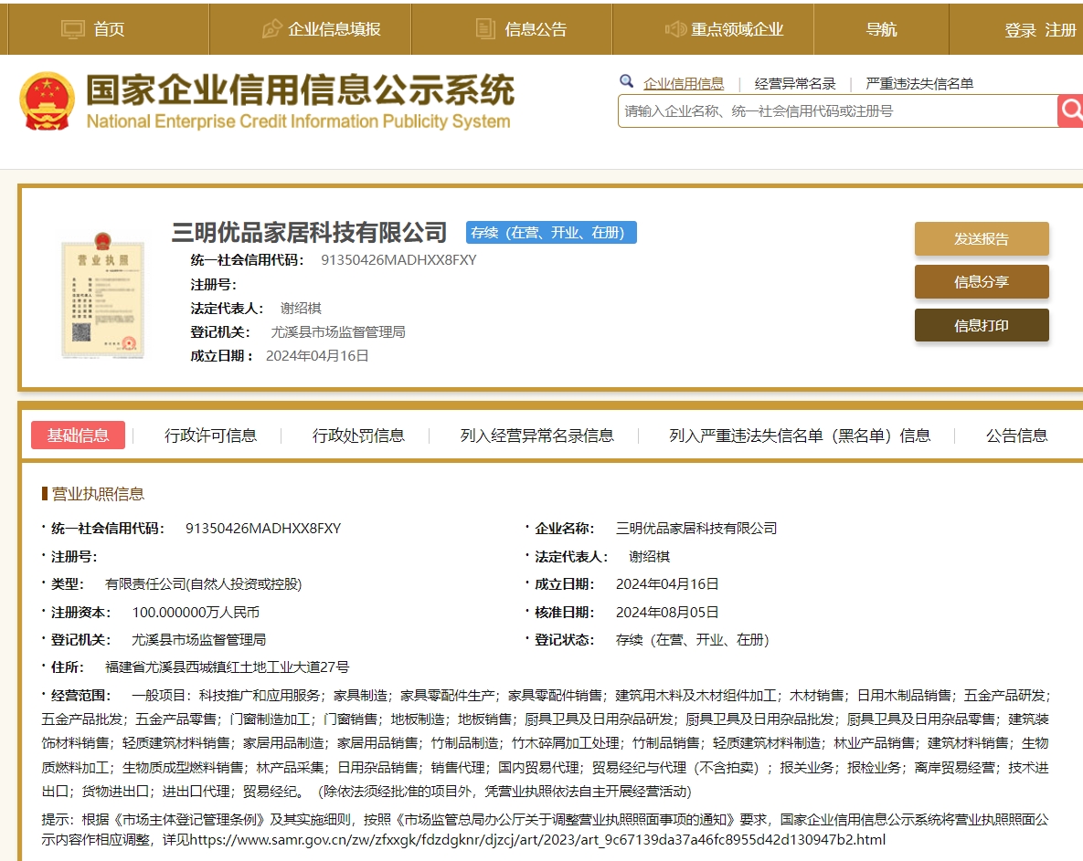
Task: Click the 注册 link
Action: 1060,30
